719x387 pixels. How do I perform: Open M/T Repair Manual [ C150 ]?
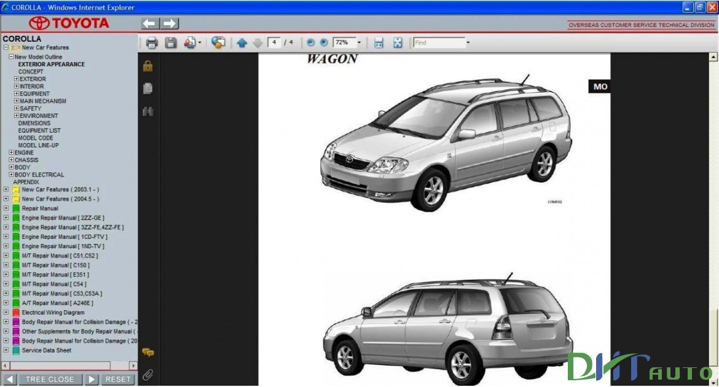pyautogui.click(x=55, y=265)
